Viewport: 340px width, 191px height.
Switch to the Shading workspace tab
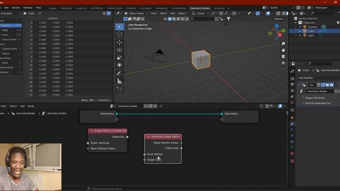point(131,8)
